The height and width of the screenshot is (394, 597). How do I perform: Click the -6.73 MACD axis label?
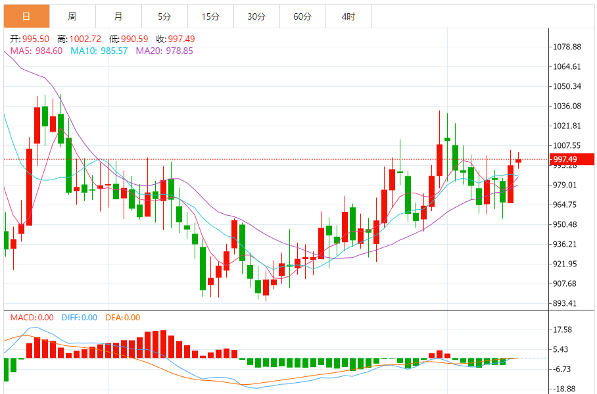point(562,369)
